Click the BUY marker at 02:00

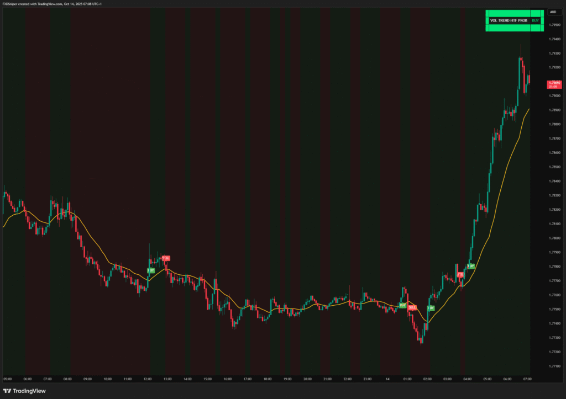430,308
